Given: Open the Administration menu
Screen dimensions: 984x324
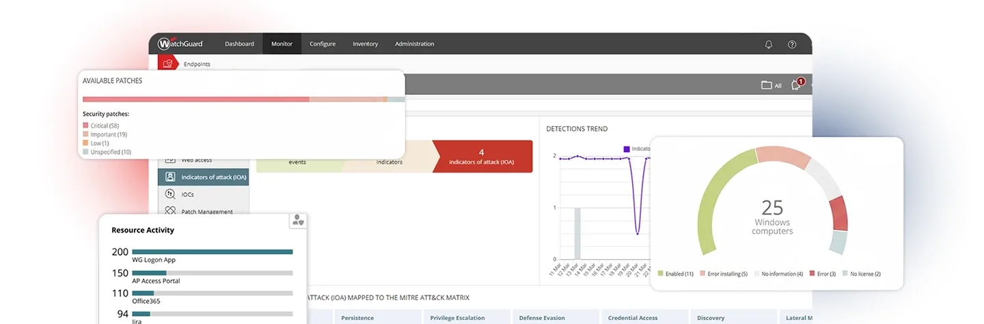Looking at the screenshot, I should pos(414,44).
